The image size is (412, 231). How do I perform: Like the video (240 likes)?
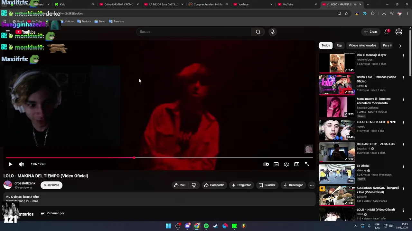(x=180, y=185)
